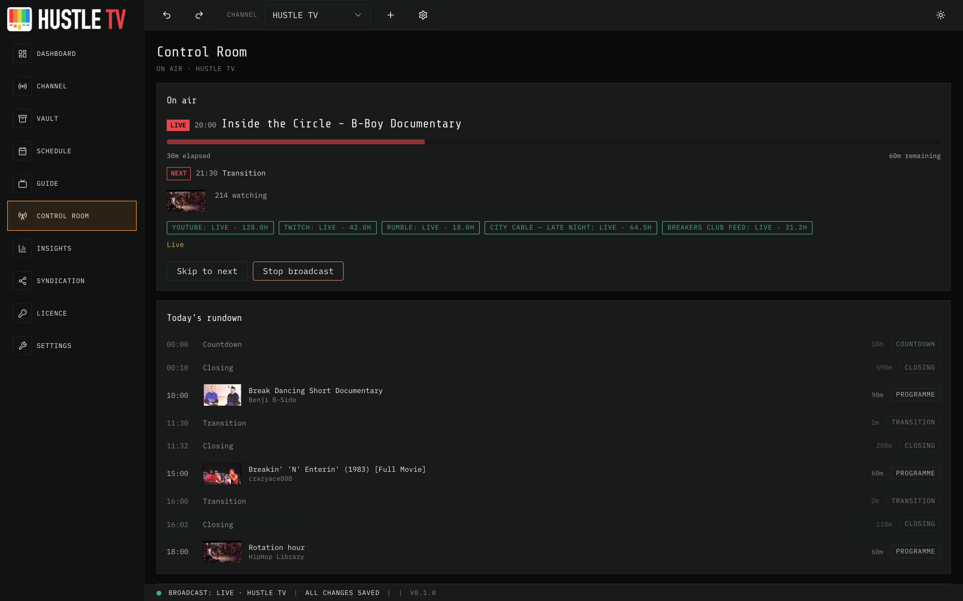Open the Vault archive icon
This screenshot has width=963, height=601.
pyautogui.click(x=22, y=118)
